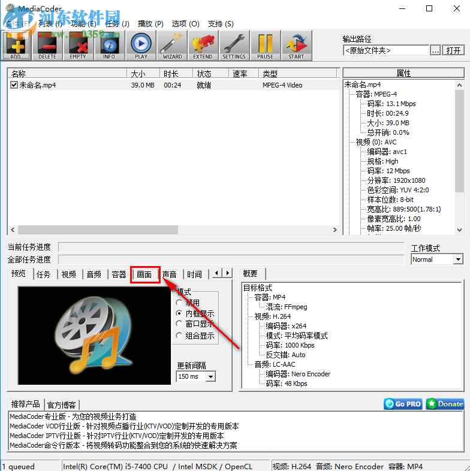Image resolution: width=470 pixels, height=471 pixels.
Task: Click the 输出路径 原始文件夹 input field
Action: pos(386,50)
